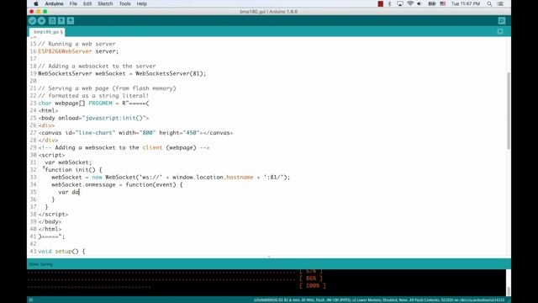Click the volume speaker icon
This screenshot has width=538, height=303.
(x=419, y=3)
